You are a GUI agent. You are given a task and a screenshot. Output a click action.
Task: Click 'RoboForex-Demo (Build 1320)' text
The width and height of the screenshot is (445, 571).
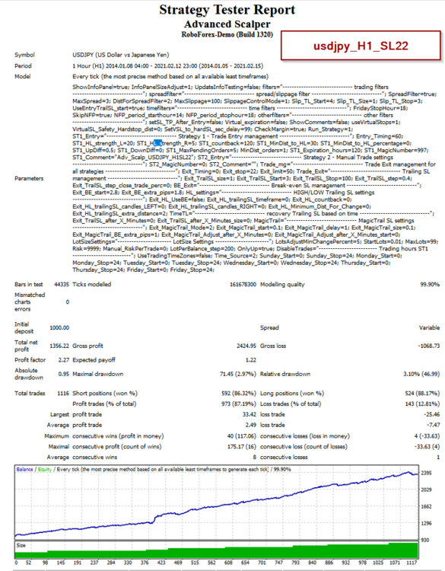tap(227, 34)
